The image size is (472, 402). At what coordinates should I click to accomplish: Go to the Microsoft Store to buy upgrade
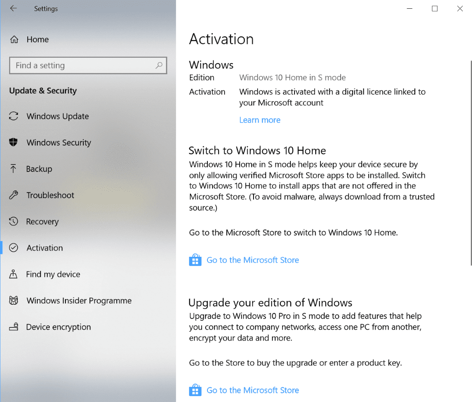tap(253, 390)
